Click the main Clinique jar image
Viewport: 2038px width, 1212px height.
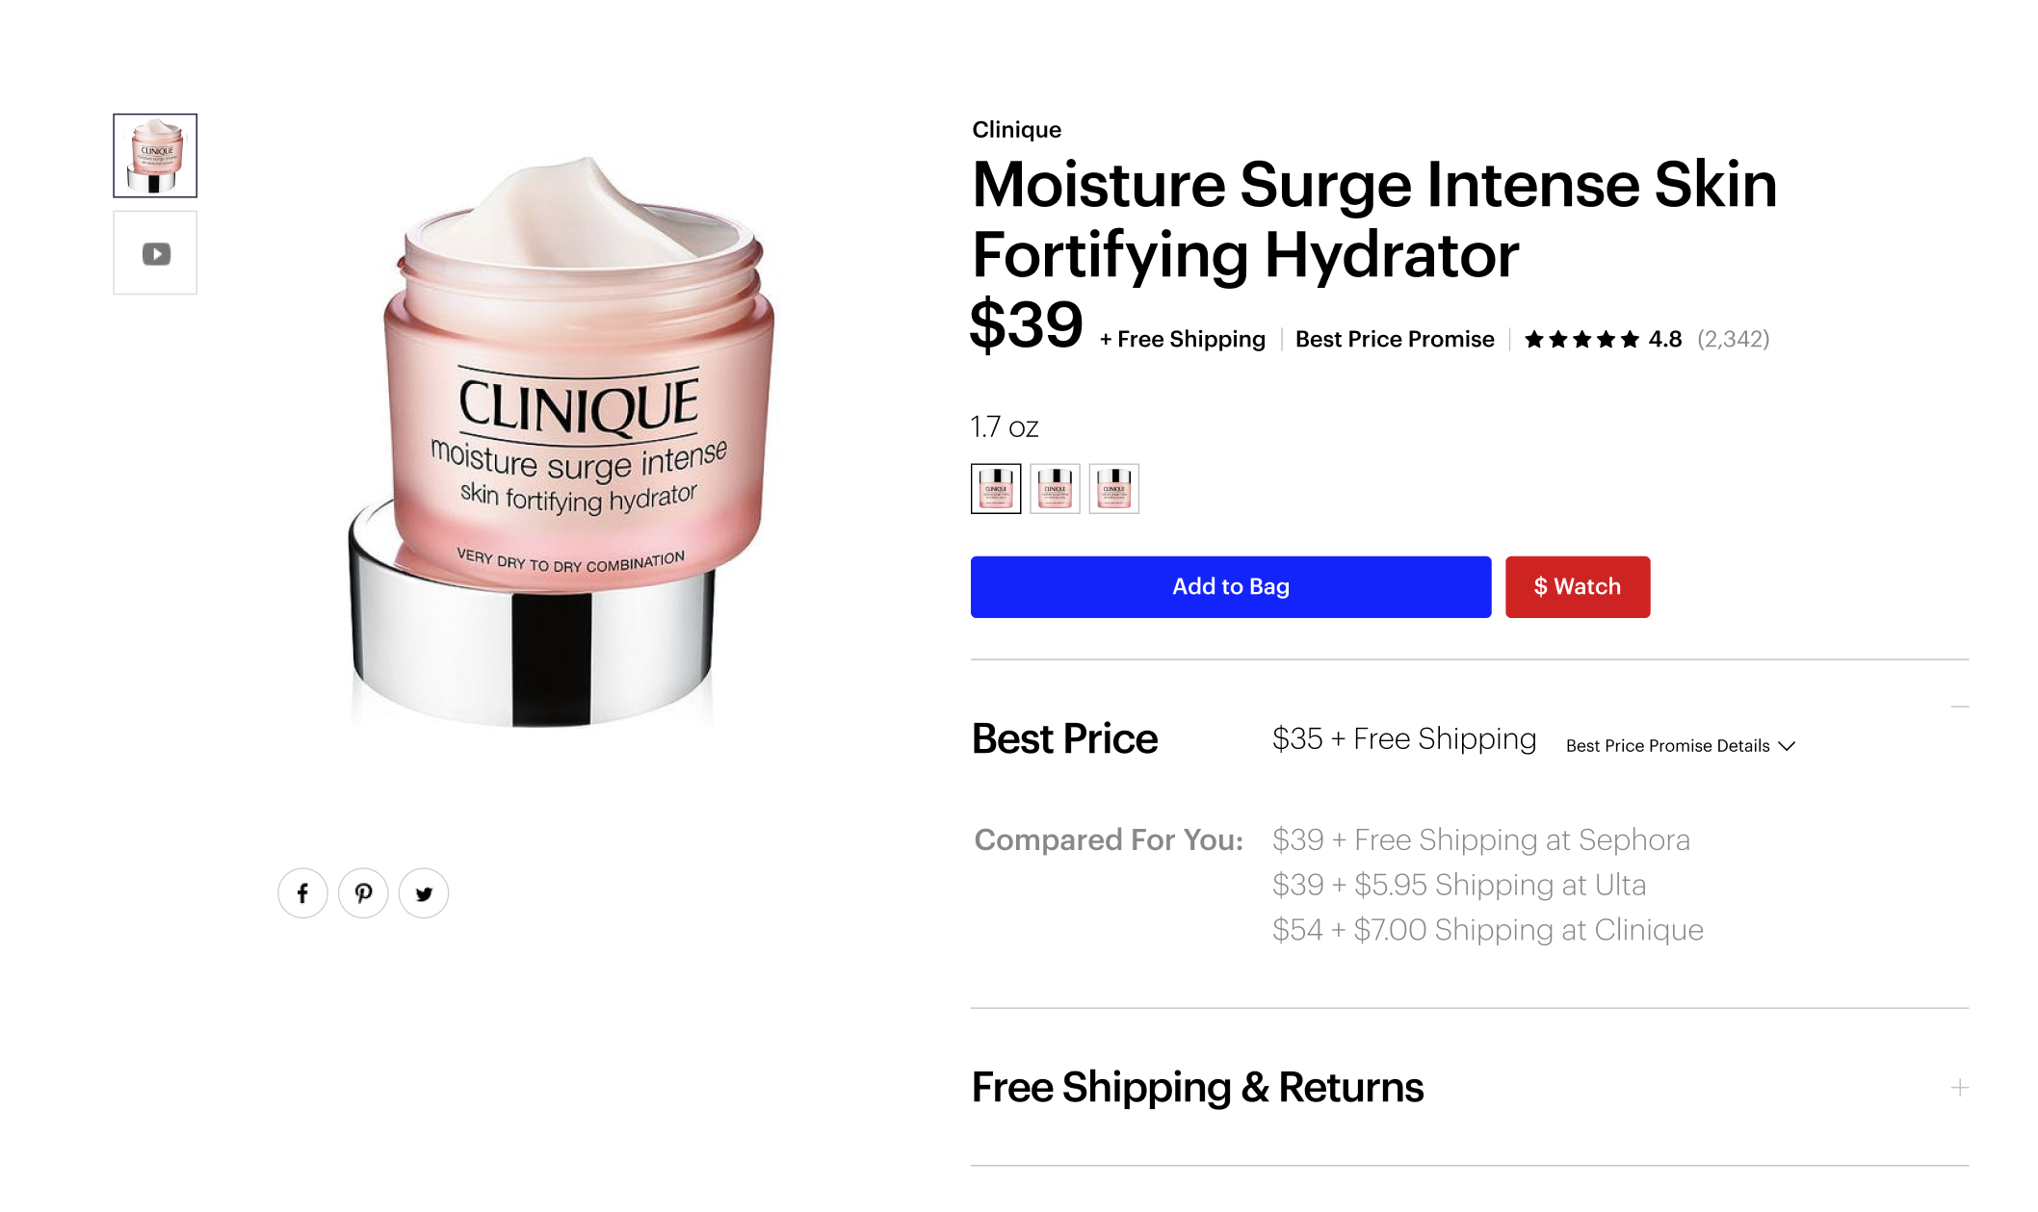pyautogui.click(x=562, y=441)
